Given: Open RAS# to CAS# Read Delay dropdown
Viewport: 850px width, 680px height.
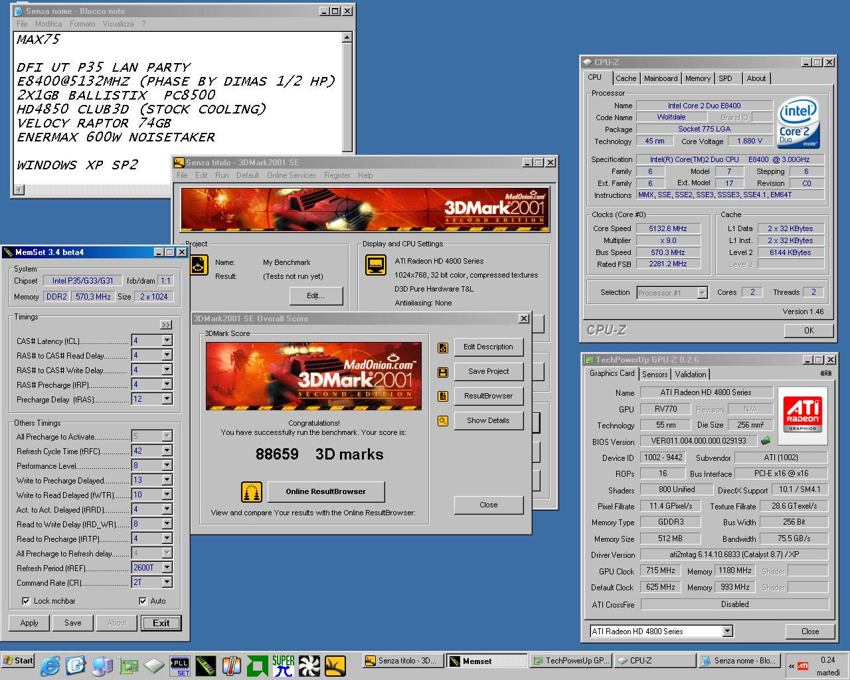Looking at the screenshot, I should [x=167, y=355].
